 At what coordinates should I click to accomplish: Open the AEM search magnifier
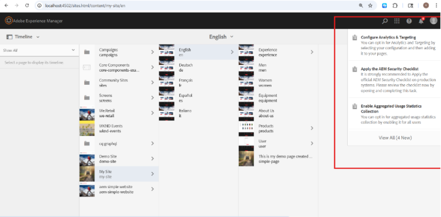pyautogui.click(x=384, y=21)
